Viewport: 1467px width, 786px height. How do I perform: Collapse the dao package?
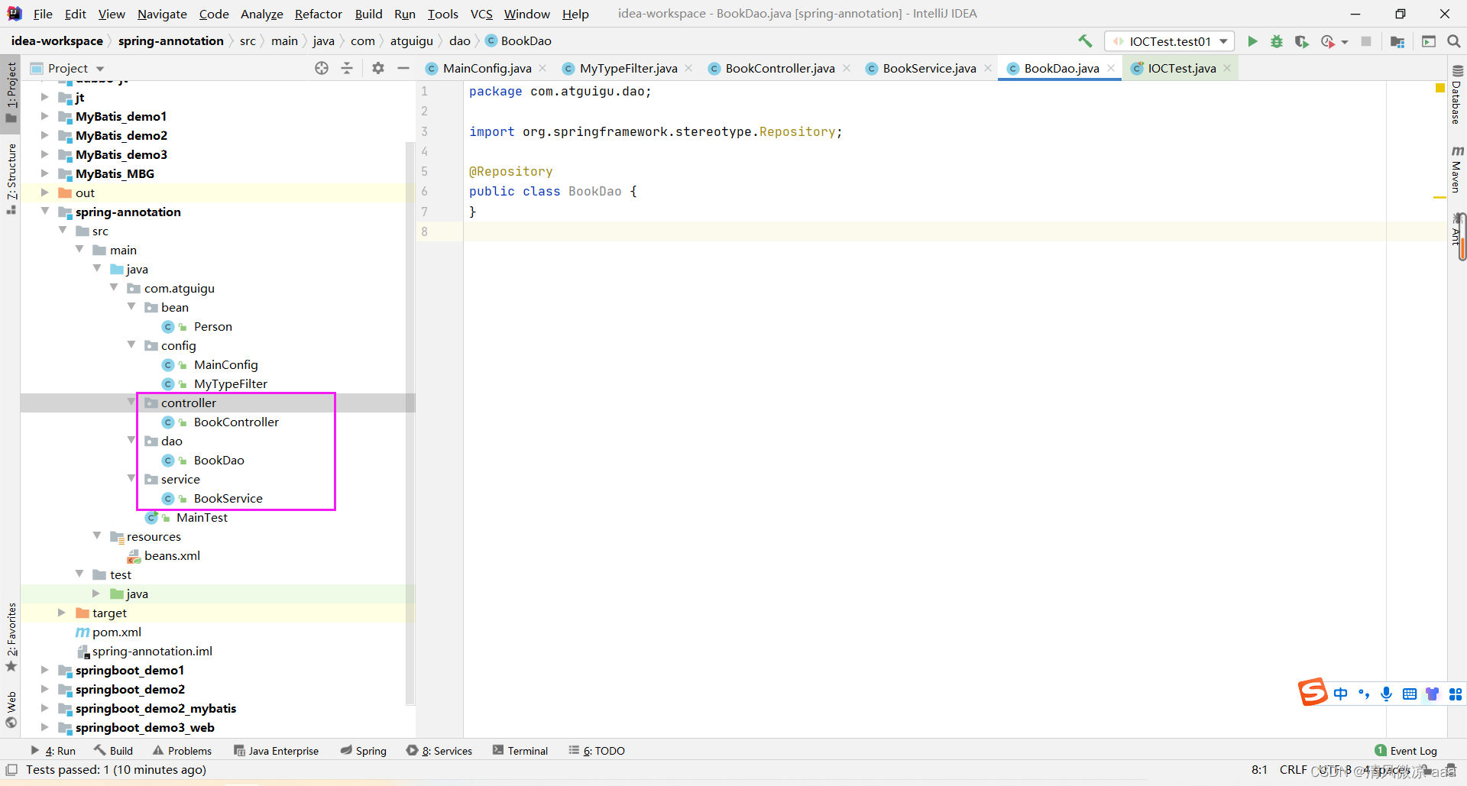[x=131, y=441]
